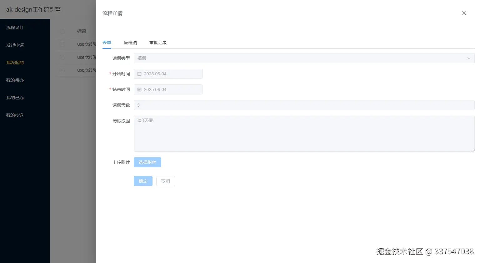481x263 pixels.
Task: Select 发起申请 in the sidebar
Action: click(x=14, y=45)
